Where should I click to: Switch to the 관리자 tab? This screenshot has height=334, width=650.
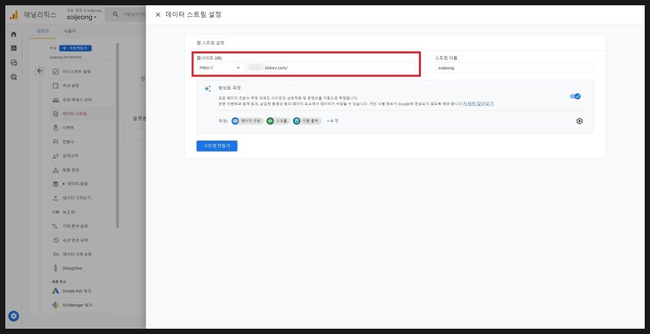pos(42,31)
